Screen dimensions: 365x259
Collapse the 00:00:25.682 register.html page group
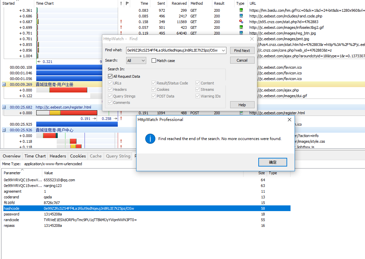[x=4, y=107]
